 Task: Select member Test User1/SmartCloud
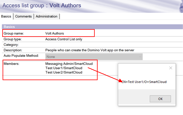pos(64,68)
